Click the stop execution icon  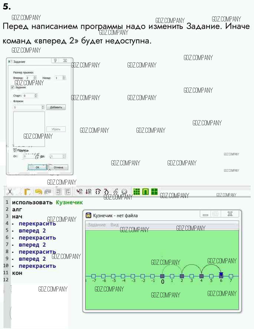click(x=124, y=191)
